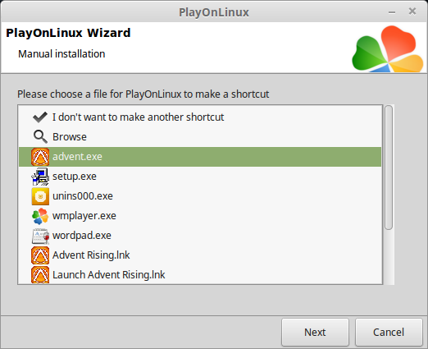This screenshot has height=349, width=428.
Task: Click the wmplayer.exe clover icon
Action: pos(40,216)
